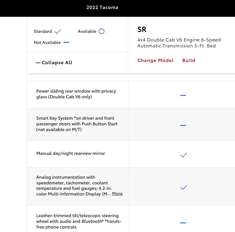Click the 'Not Available' legend label
Viewport: 235px width, 232px height.
point(47,43)
